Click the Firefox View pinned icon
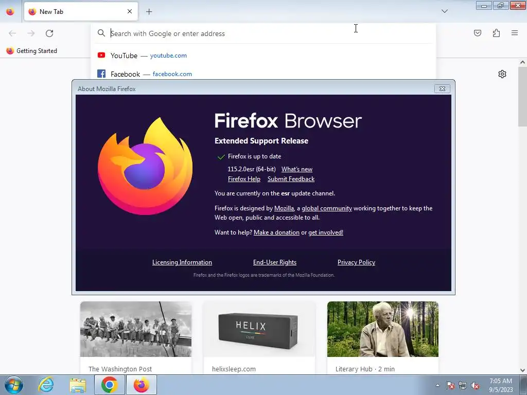This screenshot has width=527, height=395. 10,12
